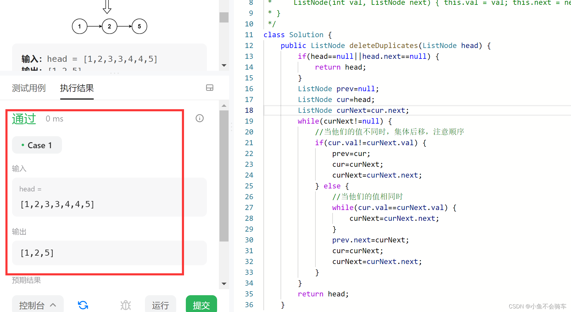Image resolution: width=571 pixels, height=312 pixels.
Task: Click 'prev=cur;' on line 22
Action: [x=351, y=154]
